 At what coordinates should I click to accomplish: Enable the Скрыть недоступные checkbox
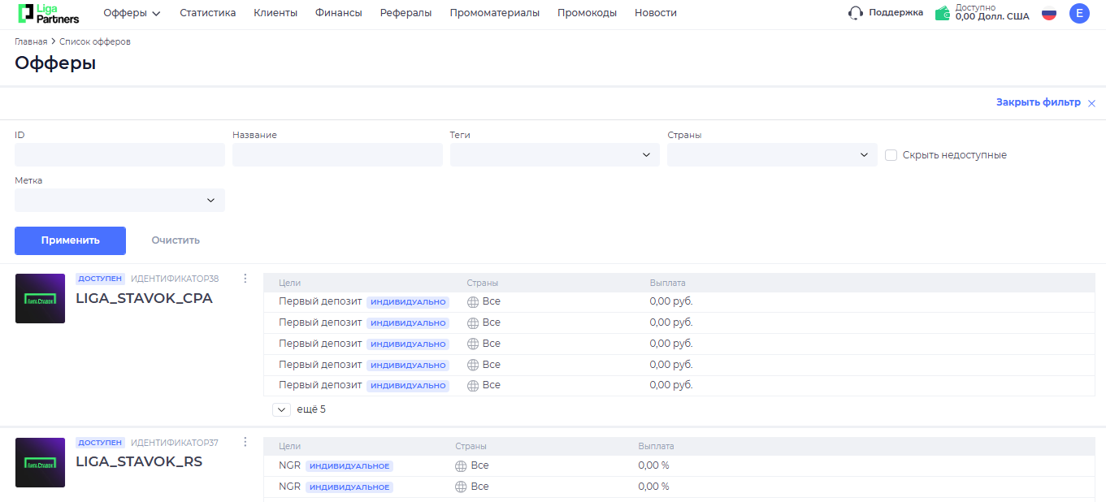(x=891, y=155)
